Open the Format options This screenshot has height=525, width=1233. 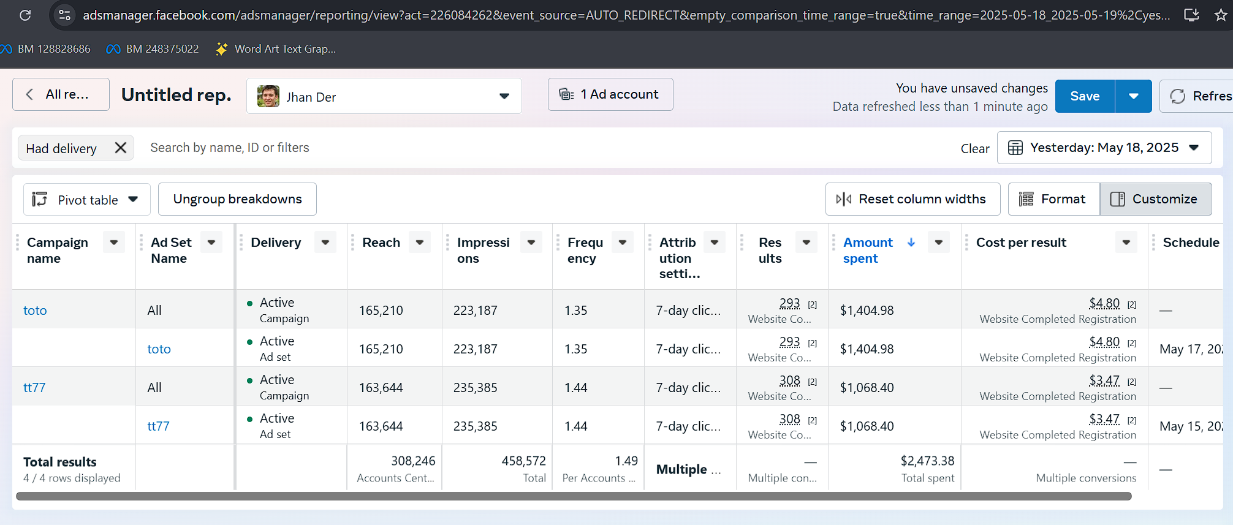[x=1054, y=199]
